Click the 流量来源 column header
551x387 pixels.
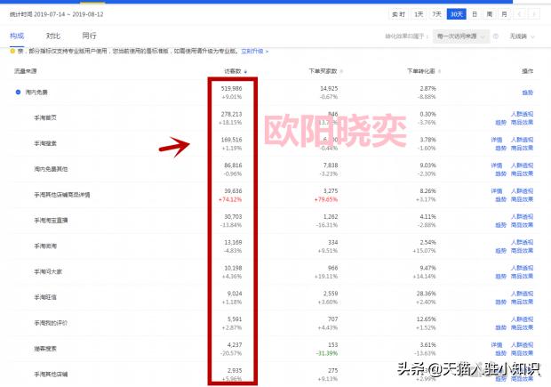point(25,71)
